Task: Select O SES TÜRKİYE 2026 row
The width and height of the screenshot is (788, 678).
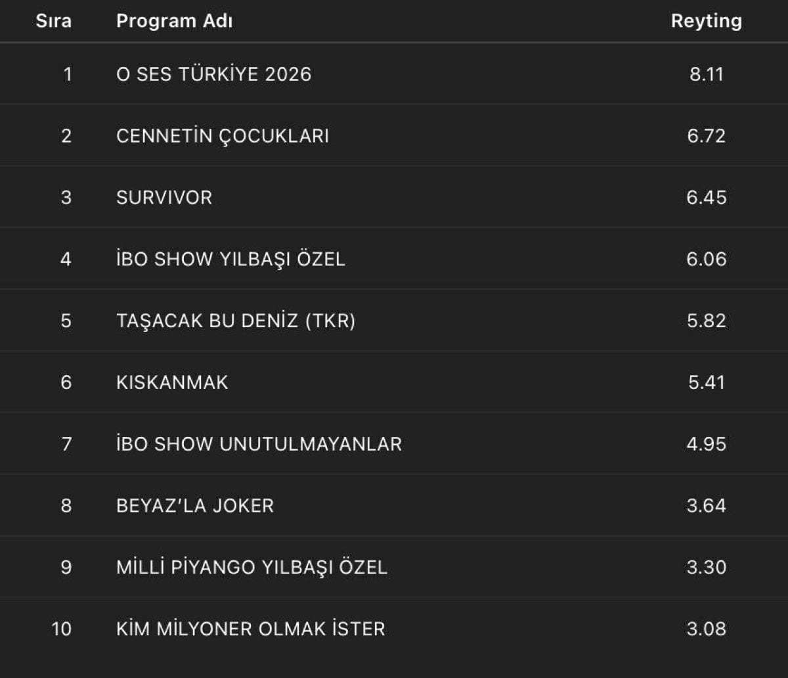Action: coord(213,74)
